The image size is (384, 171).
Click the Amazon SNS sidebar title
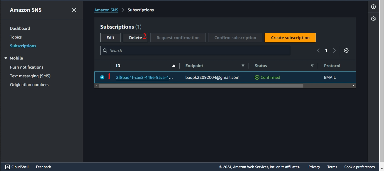pos(26,10)
